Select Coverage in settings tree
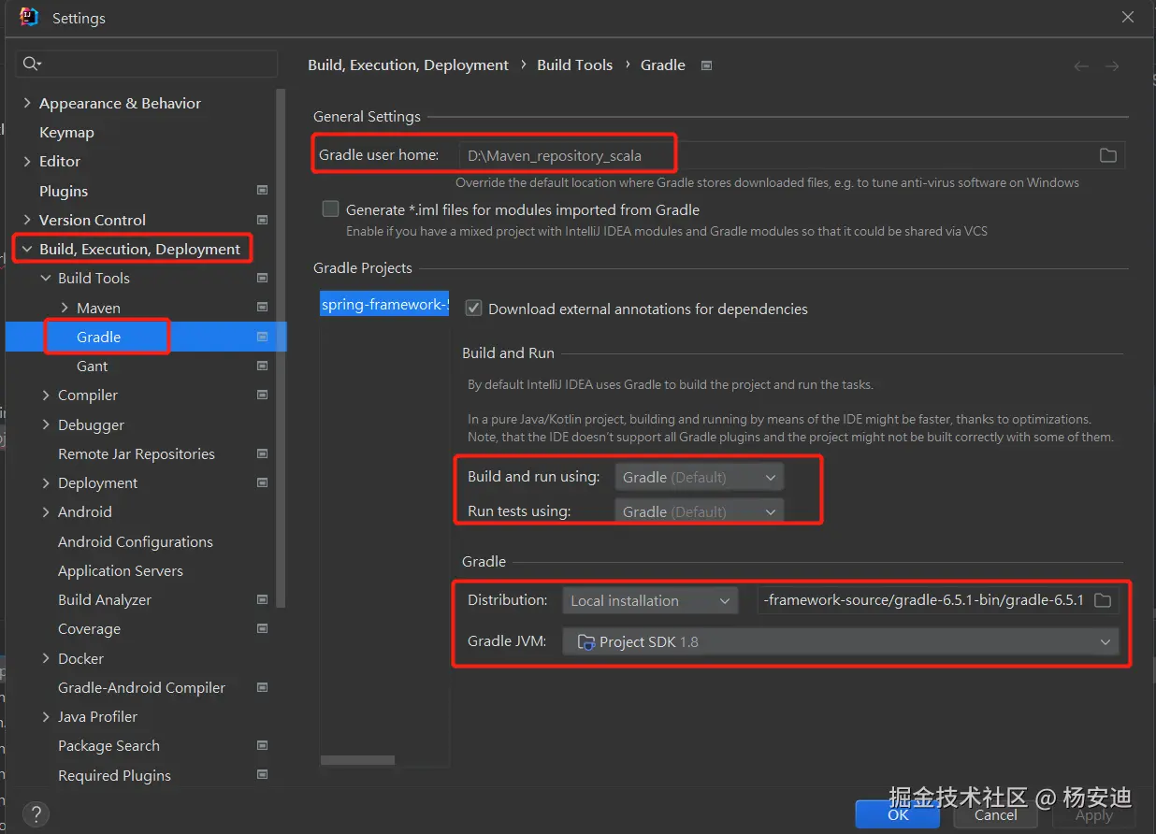This screenshot has height=834, width=1156. point(89,628)
